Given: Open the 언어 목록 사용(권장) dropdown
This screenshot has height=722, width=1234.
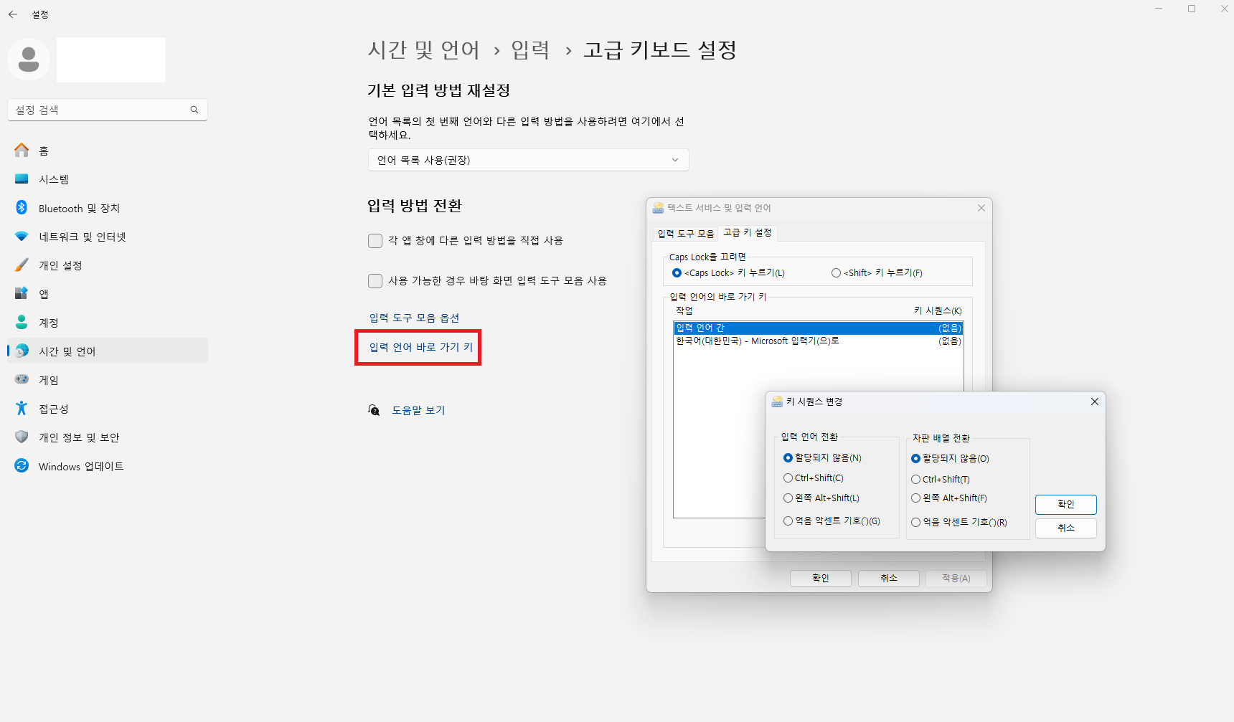Looking at the screenshot, I should pyautogui.click(x=528, y=160).
